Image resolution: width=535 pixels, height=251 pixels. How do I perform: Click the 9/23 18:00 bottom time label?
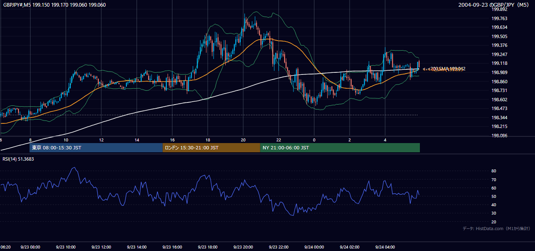208,247
